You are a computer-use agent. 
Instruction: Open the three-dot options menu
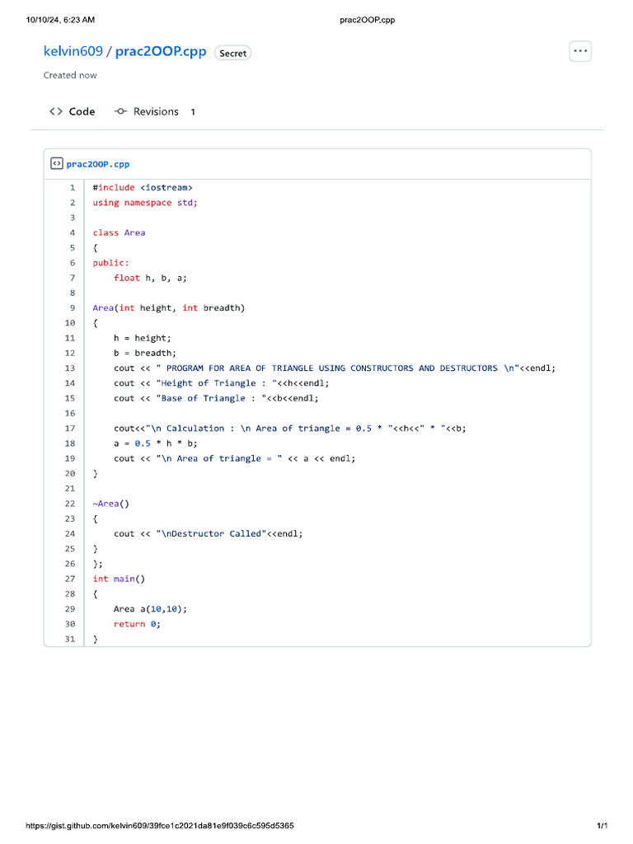click(580, 51)
